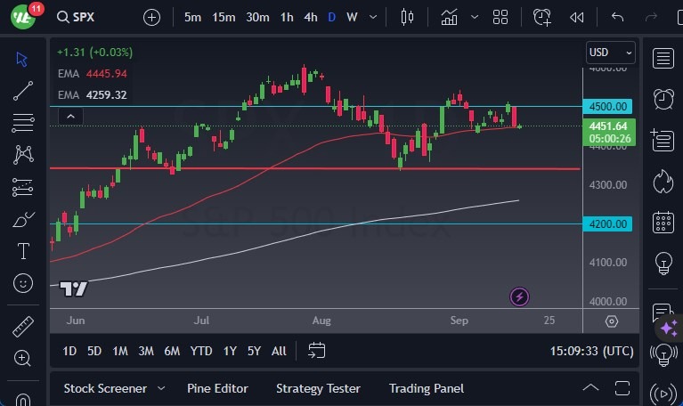This screenshot has width=683, height=406.
Task: Open the alerts alarm clock panel
Action: tap(663, 98)
